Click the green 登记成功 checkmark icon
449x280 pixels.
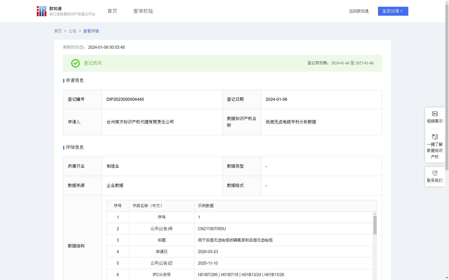(75, 63)
